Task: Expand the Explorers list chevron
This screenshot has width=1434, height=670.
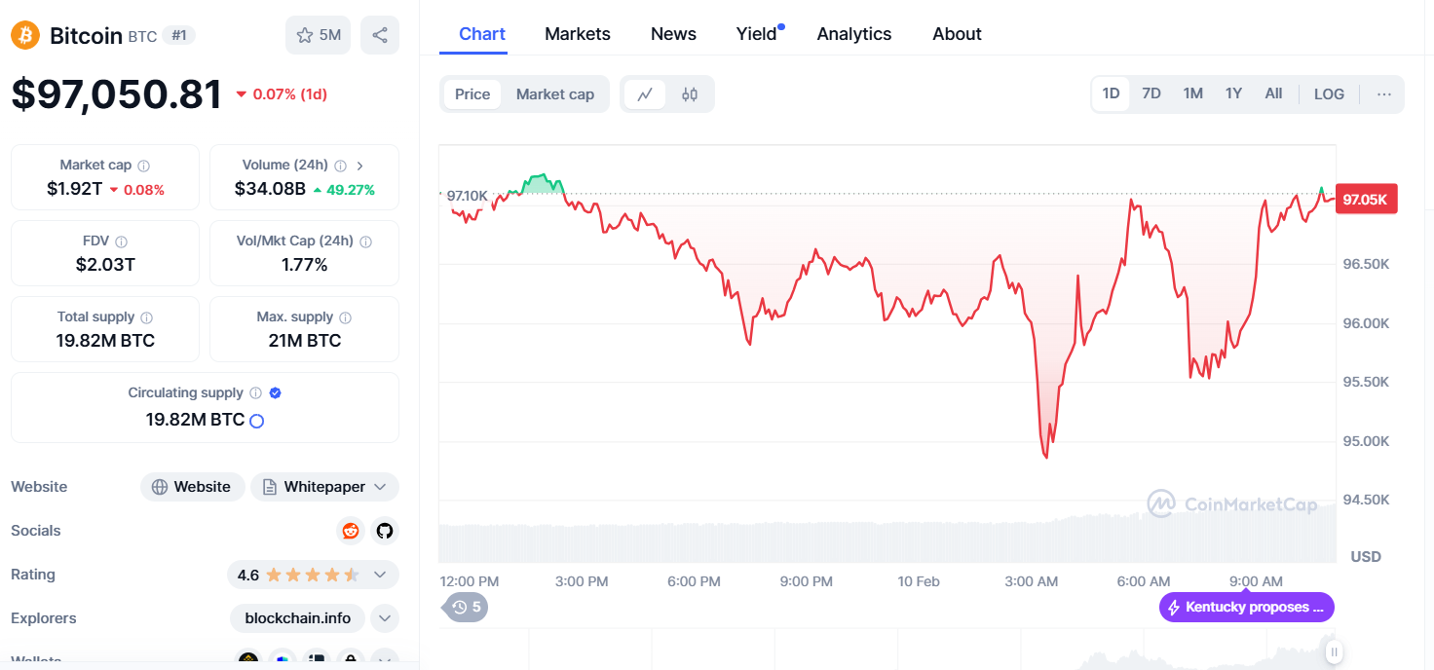Action: click(385, 618)
